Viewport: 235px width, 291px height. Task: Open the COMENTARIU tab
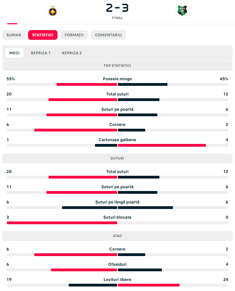[108, 35]
